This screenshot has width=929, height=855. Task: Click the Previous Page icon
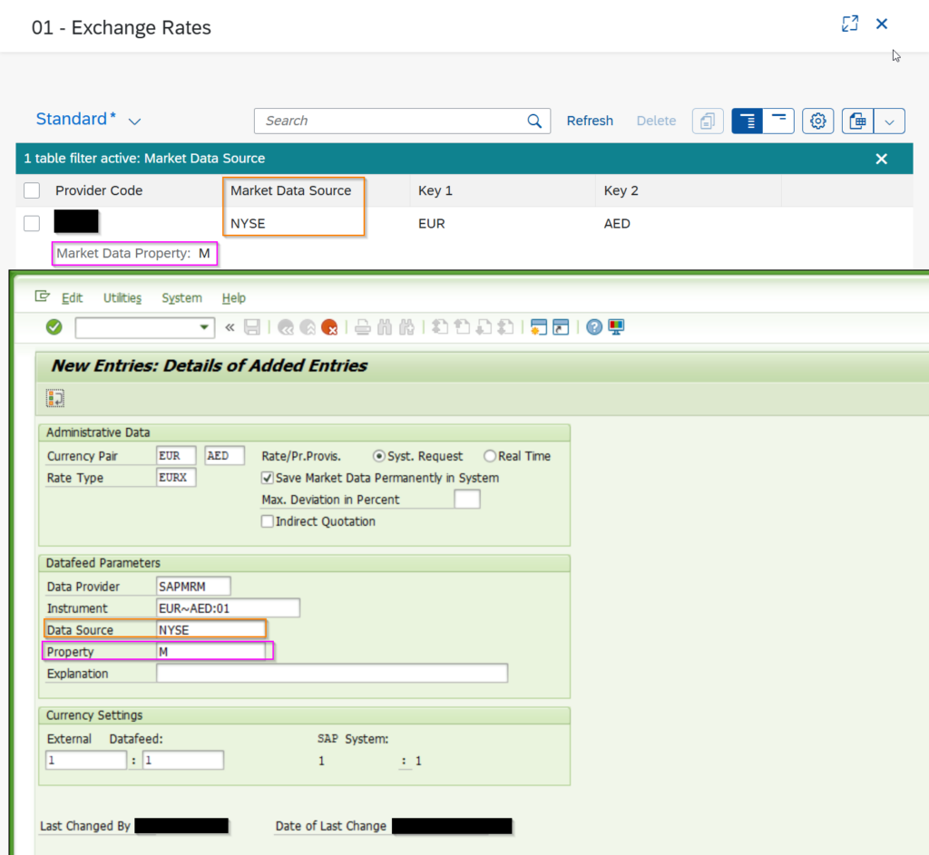coord(462,326)
